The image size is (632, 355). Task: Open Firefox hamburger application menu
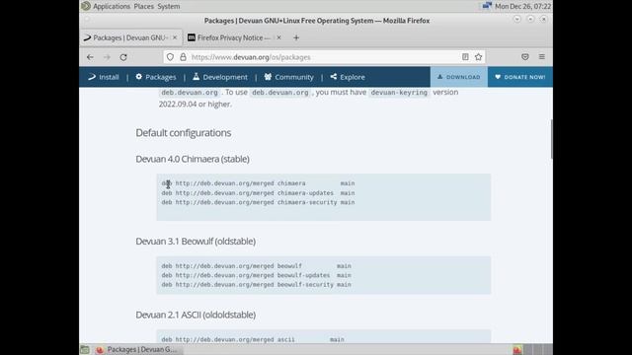pos(542,57)
